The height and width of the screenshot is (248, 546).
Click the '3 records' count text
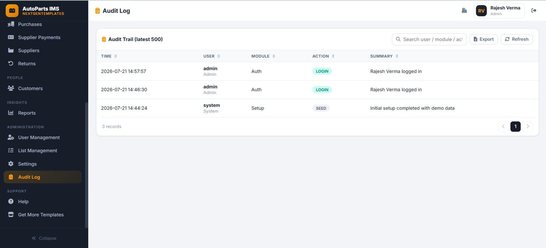coord(112,126)
